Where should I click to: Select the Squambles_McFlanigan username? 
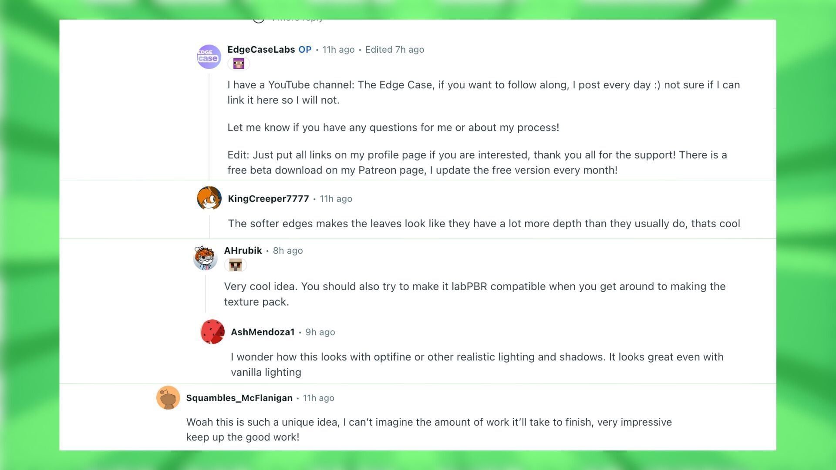[x=239, y=398]
